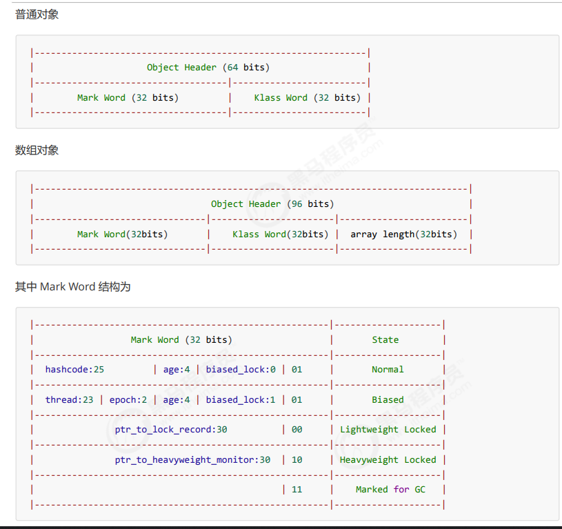Click the 其中 Mark Word 结构为 heading
This screenshot has height=529, width=562.
point(73,287)
